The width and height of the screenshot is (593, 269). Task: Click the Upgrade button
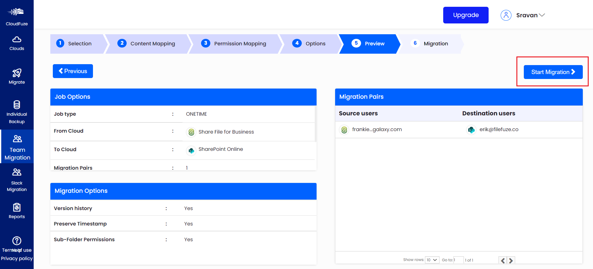(x=465, y=15)
